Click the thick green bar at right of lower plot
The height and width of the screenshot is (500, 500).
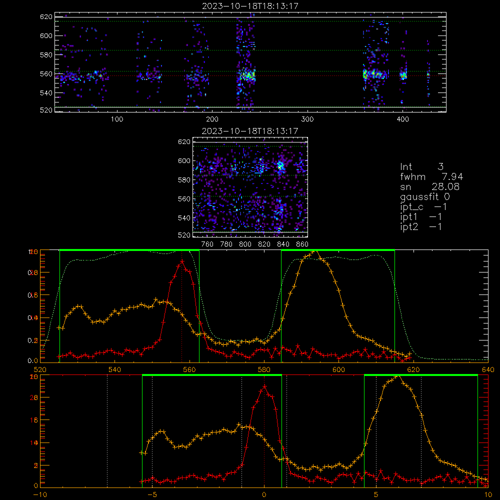click(421, 375)
